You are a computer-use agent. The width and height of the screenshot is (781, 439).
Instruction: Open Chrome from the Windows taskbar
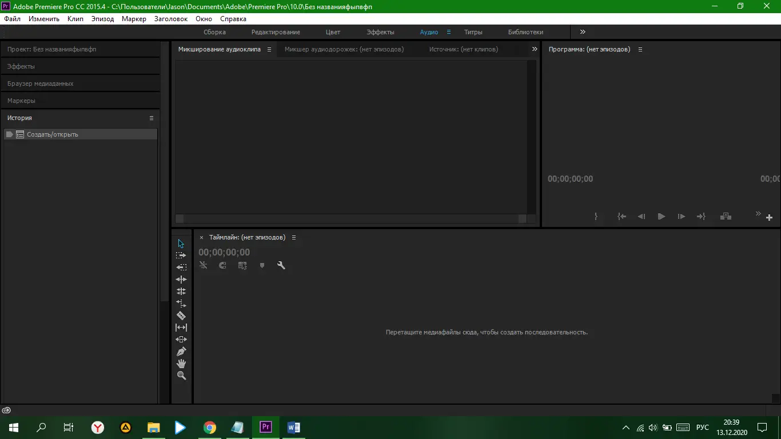pos(210,427)
